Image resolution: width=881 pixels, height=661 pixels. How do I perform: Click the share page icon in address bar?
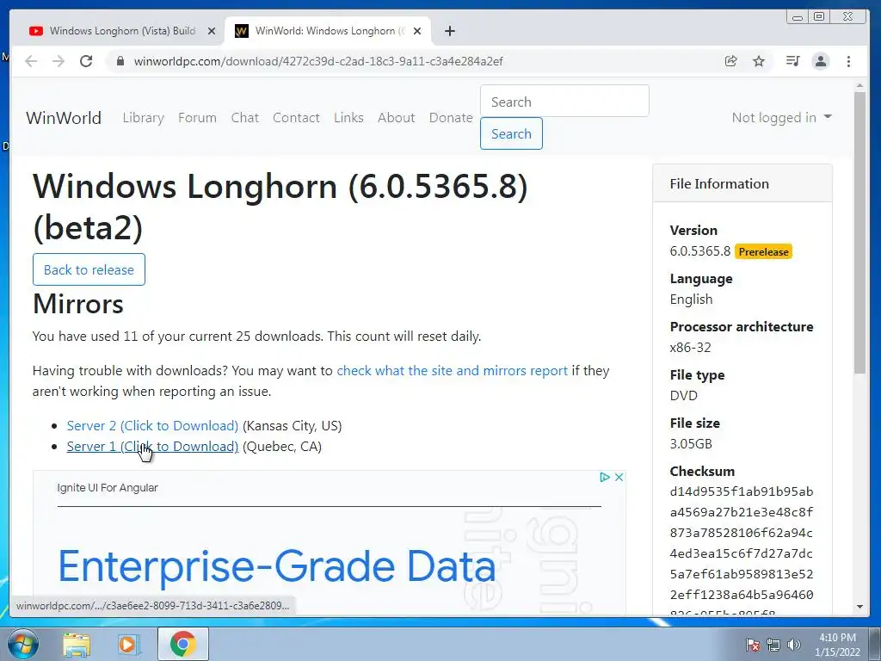coord(730,61)
